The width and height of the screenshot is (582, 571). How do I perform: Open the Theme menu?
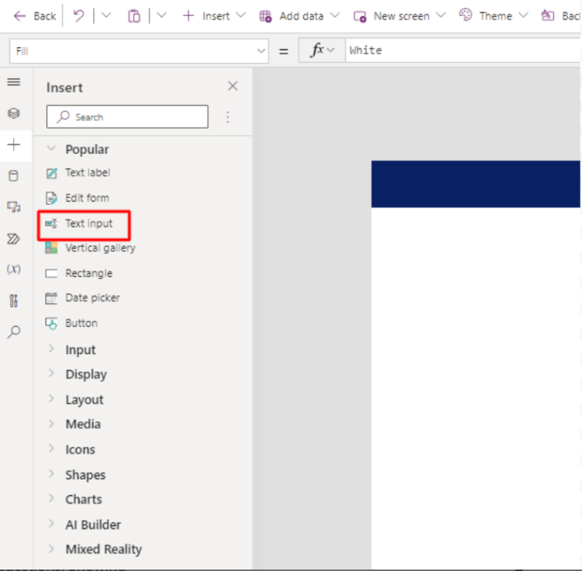pos(494,16)
